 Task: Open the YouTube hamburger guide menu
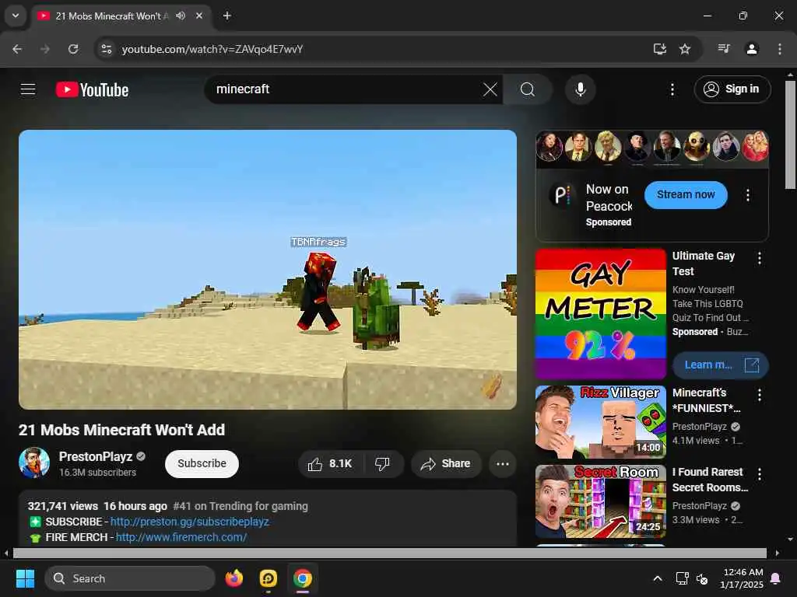(28, 89)
